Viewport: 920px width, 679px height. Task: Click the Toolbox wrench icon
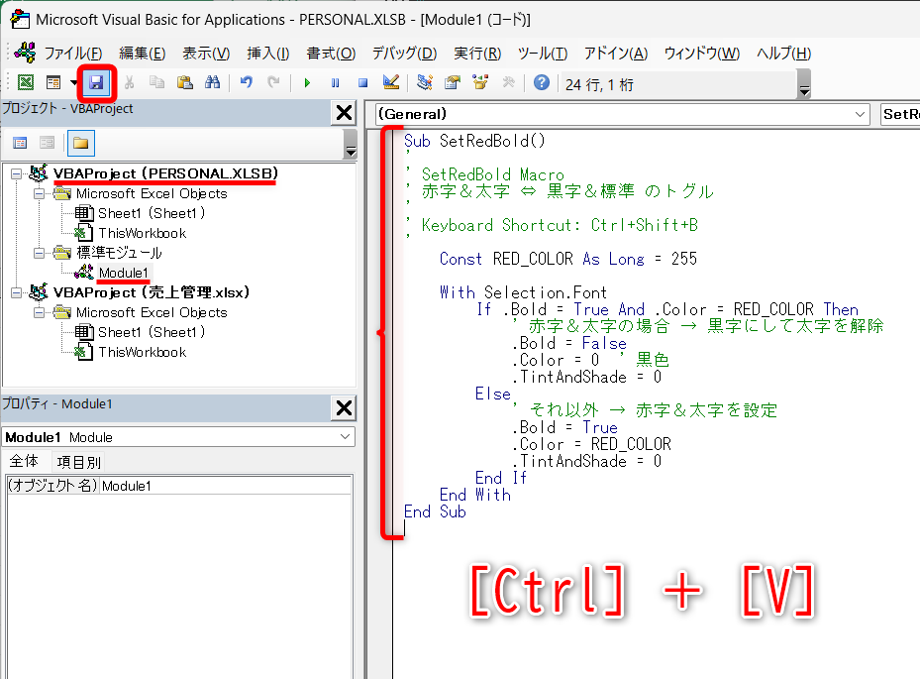pyautogui.click(x=509, y=82)
